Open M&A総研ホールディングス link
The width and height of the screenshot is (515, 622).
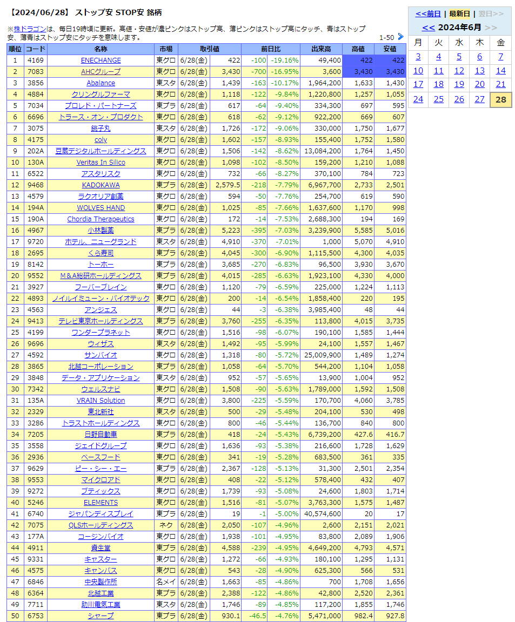101,276
